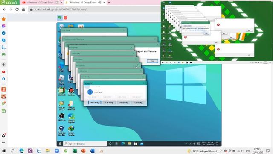Open Microsoft Edge from Windows taskbar
The height and width of the screenshot is (154, 273).
pos(21,151)
